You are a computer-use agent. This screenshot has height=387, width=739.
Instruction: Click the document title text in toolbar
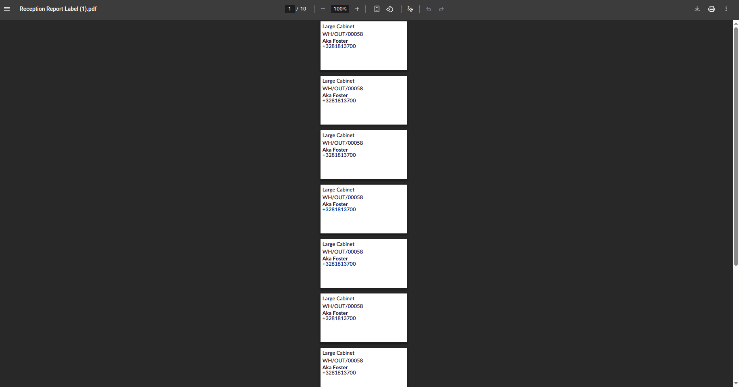tap(58, 9)
